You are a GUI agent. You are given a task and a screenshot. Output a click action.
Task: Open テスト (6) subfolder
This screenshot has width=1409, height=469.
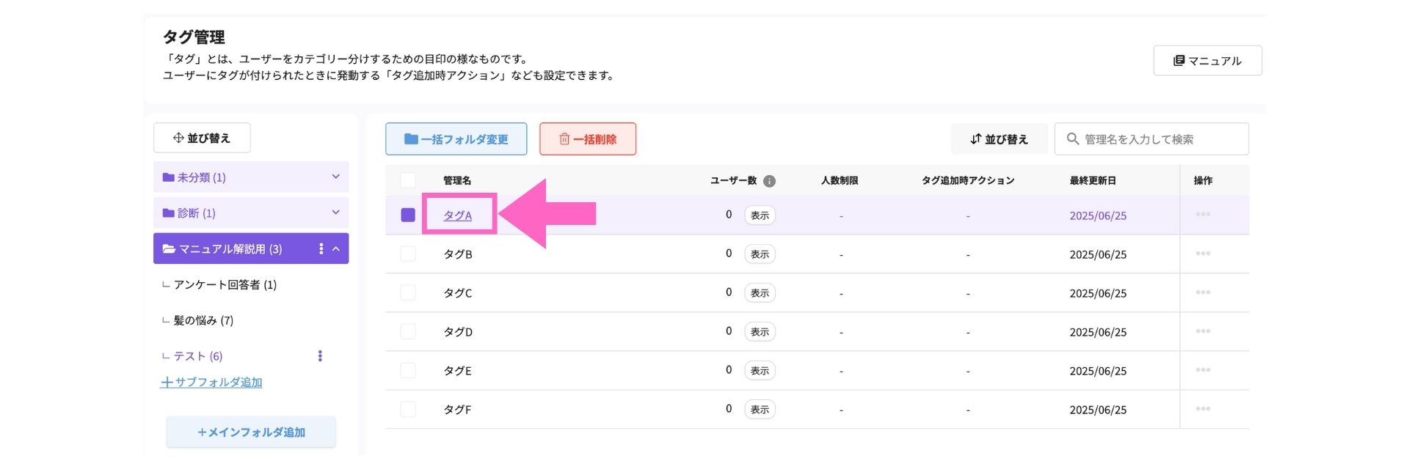click(198, 356)
